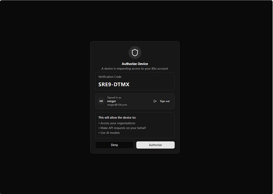Viewport: 273px width, 194px height.
Task: Click 'This will allow the device to:' heading
Action: pos(117,118)
